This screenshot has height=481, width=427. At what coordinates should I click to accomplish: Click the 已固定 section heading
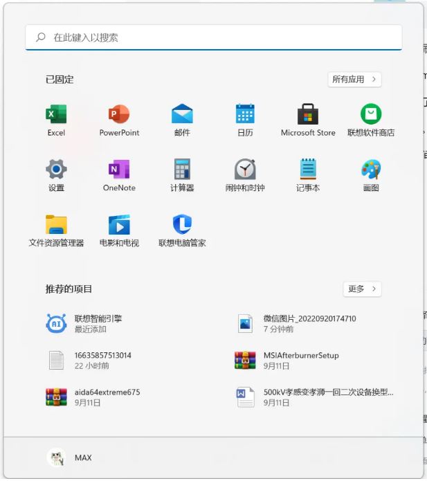coord(60,80)
